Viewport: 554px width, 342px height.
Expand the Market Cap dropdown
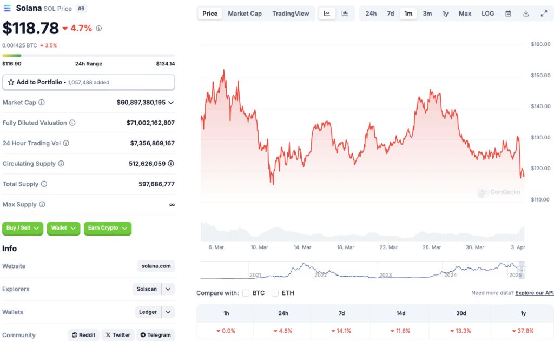tap(171, 102)
